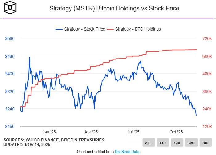The height and width of the screenshot is (155, 216).
Task: Click the Apr '25 x-axis label
Action: tap(91, 132)
